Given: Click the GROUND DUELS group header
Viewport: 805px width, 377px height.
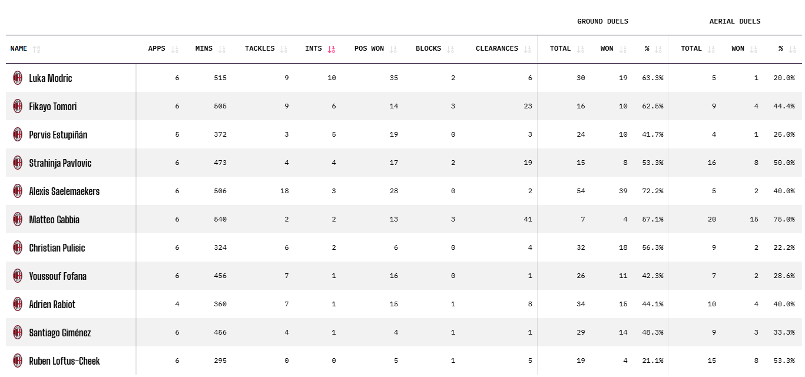Looking at the screenshot, I should (x=602, y=21).
